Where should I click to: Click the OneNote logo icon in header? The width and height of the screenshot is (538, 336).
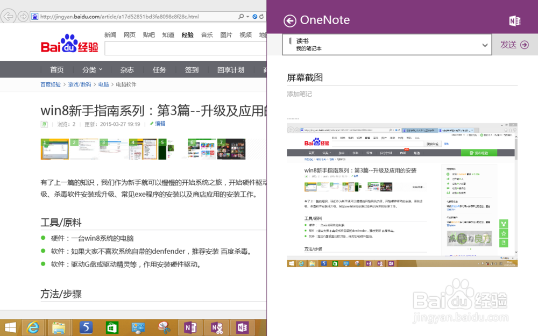[515, 21]
